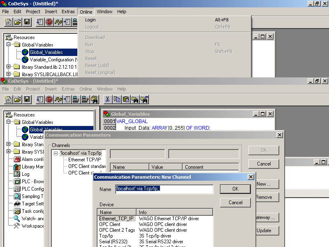
Task: Open the Window menu
Action: (x=104, y=12)
